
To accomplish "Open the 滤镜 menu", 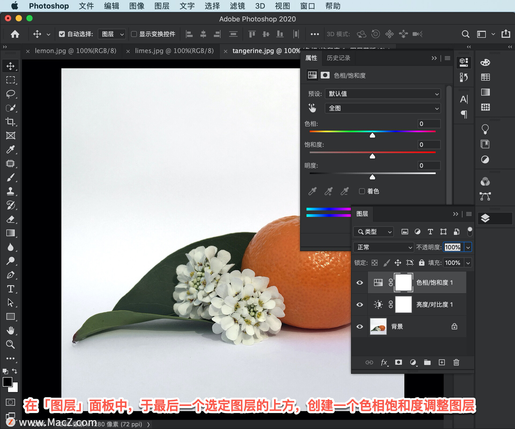I will tap(237, 6).
